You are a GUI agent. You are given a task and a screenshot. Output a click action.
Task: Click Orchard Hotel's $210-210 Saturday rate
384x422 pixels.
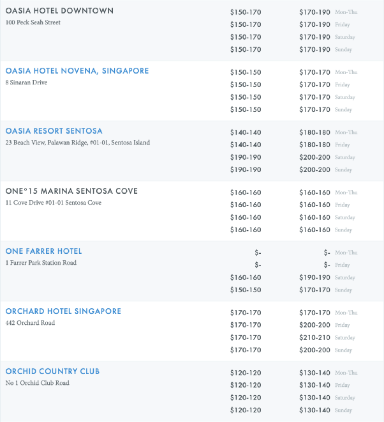(x=314, y=338)
